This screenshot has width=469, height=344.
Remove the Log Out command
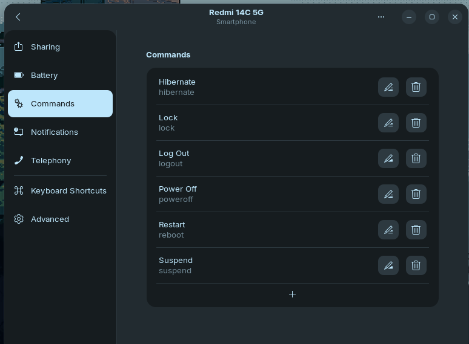click(x=416, y=158)
